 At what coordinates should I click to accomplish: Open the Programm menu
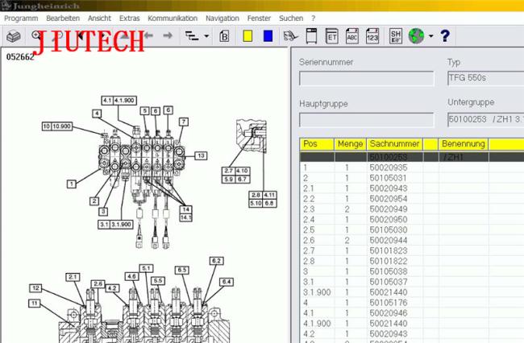pyautogui.click(x=21, y=18)
